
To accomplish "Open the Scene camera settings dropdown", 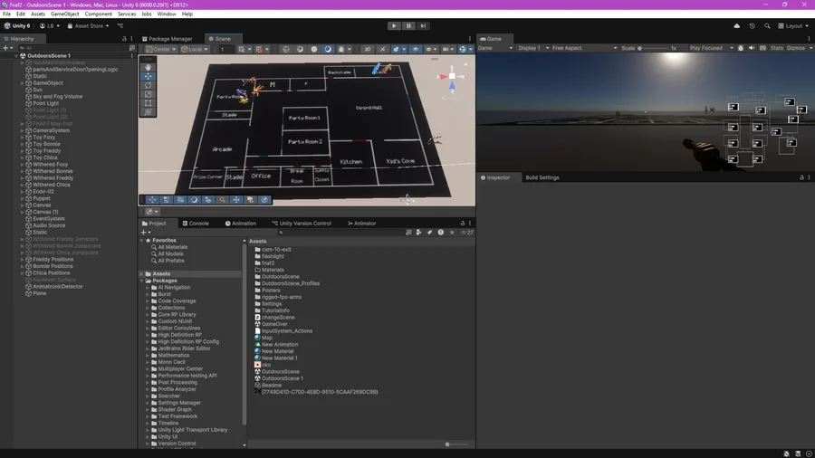I will (447, 49).
